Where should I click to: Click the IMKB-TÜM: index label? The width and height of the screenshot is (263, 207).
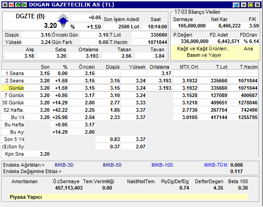point(216,165)
